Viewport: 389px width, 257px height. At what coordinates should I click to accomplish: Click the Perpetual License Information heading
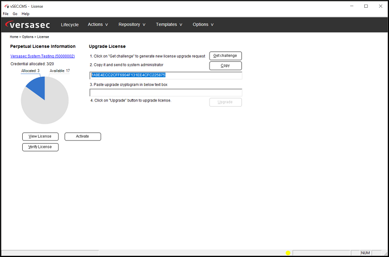pyautogui.click(x=43, y=46)
